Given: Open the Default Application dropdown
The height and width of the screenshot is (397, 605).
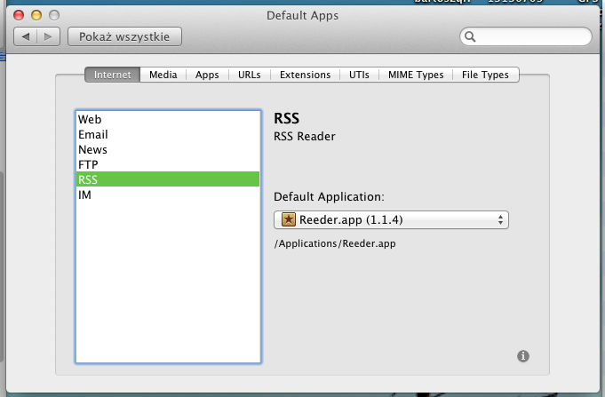Looking at the screenshot, I should click(391, 219).
